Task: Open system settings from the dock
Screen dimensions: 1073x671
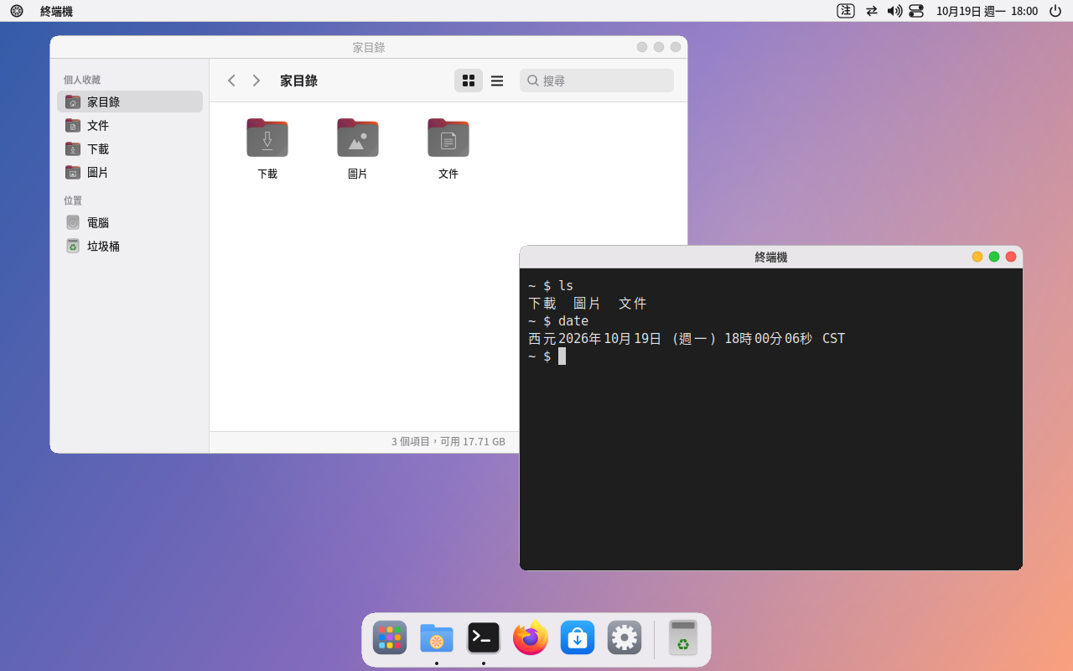Action: [x=625, y=637]
